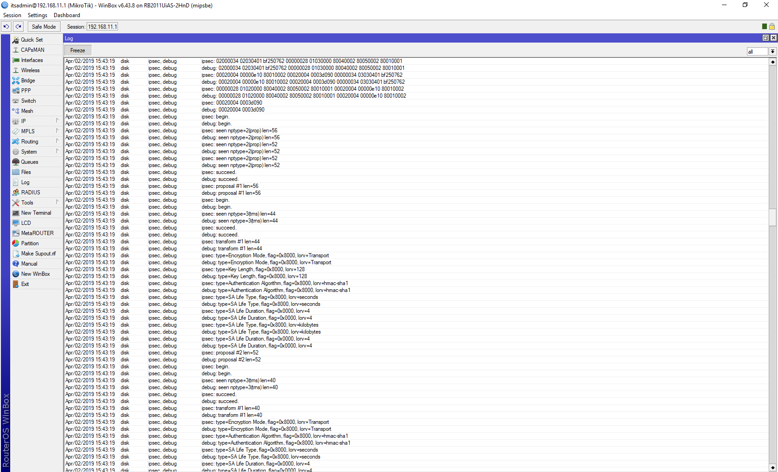Viewport: 778px width, 472px height.
Task: Open the Settings menu
Action: pyautogui.click(x=38, y=15)
